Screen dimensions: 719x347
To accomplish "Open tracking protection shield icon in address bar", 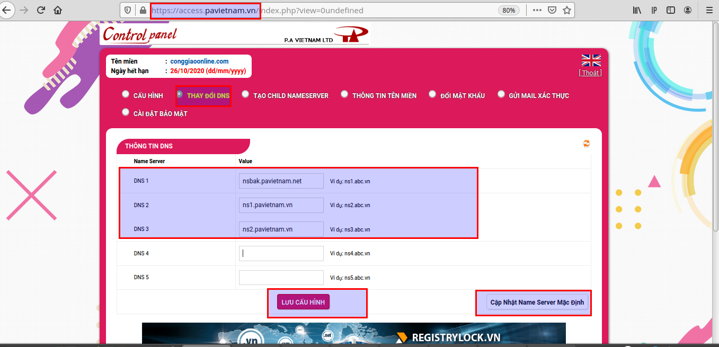I will coord(128,10).
